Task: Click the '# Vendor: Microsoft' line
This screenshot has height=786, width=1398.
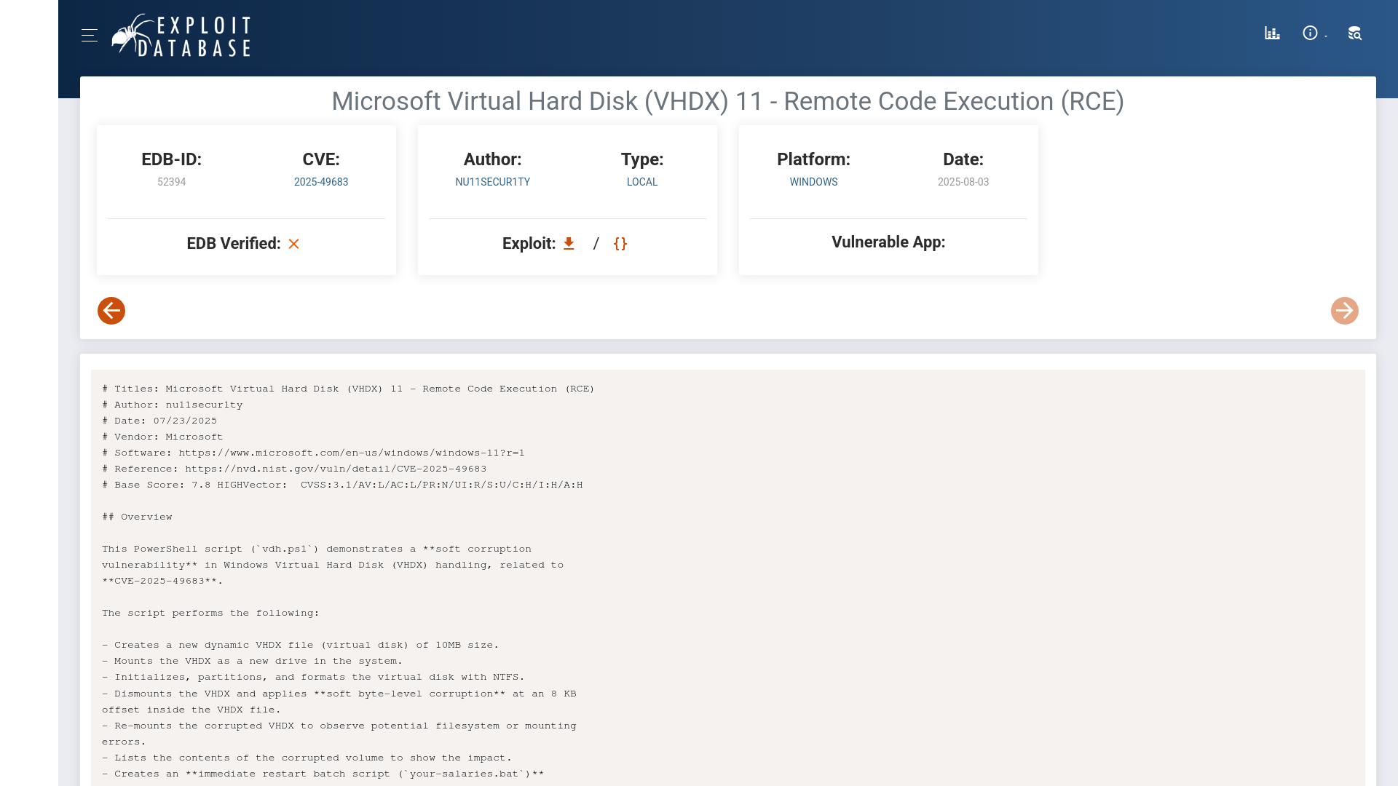Action: (162, 437)
